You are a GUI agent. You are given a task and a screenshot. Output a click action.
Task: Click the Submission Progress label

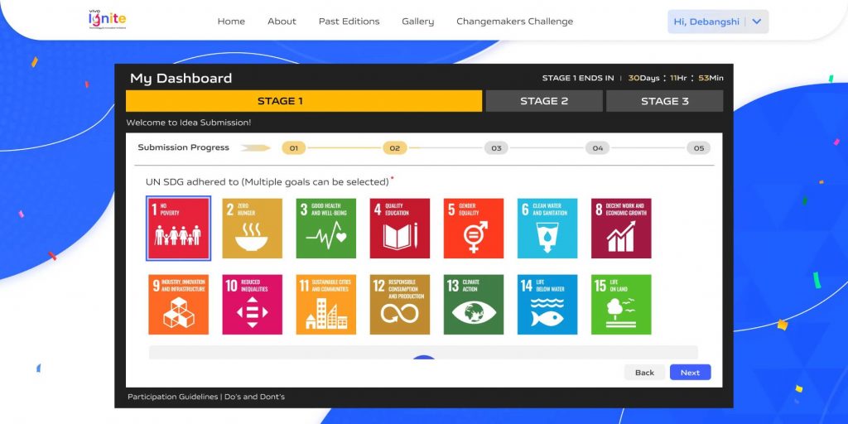pos(183,147)
